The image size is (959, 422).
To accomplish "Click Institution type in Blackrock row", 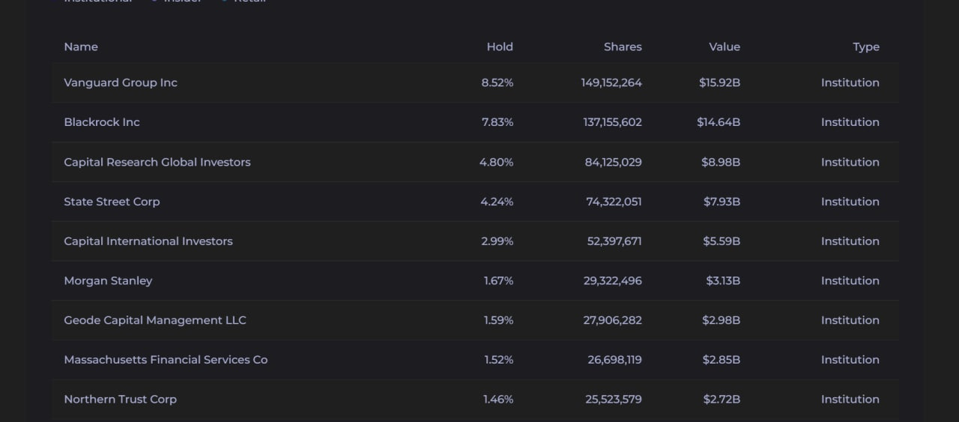I will point(850,122).
